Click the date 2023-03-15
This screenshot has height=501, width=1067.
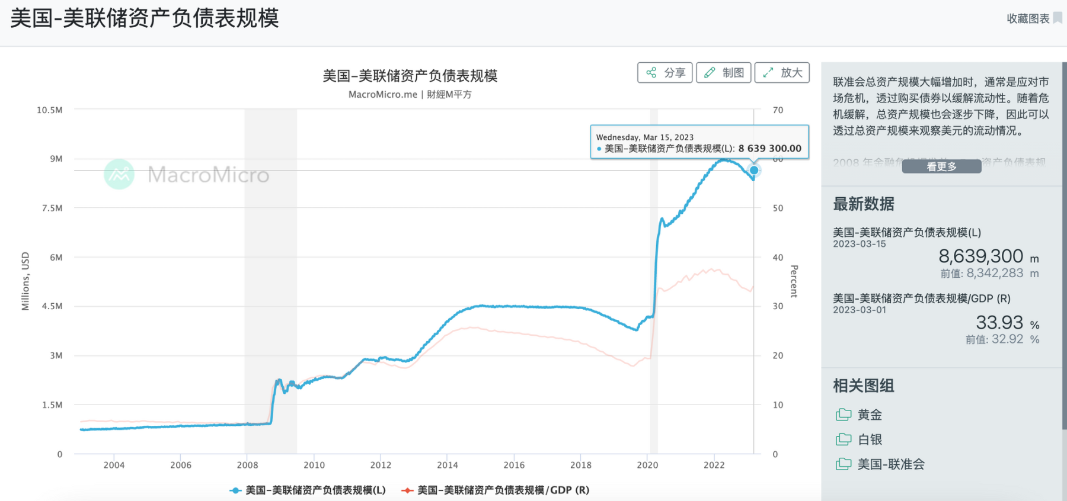point(859,244)
